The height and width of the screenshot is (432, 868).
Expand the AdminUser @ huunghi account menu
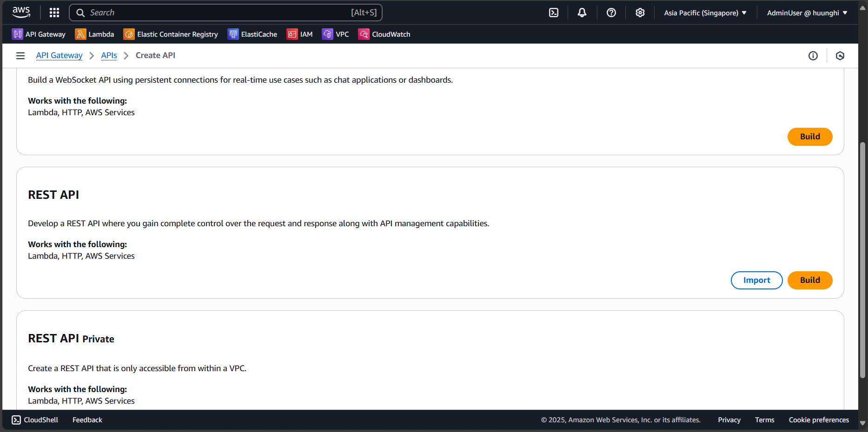click(807, 13)
